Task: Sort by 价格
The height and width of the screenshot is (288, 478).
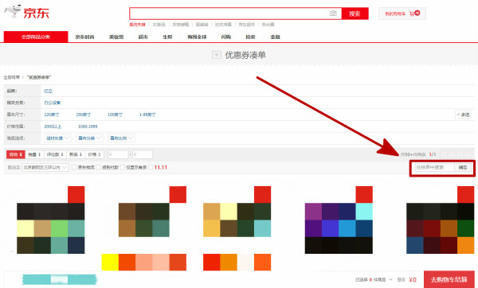Action: (95, 154)
